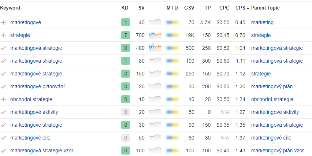Click KD badge for strategie keyword

pos(126,36)
